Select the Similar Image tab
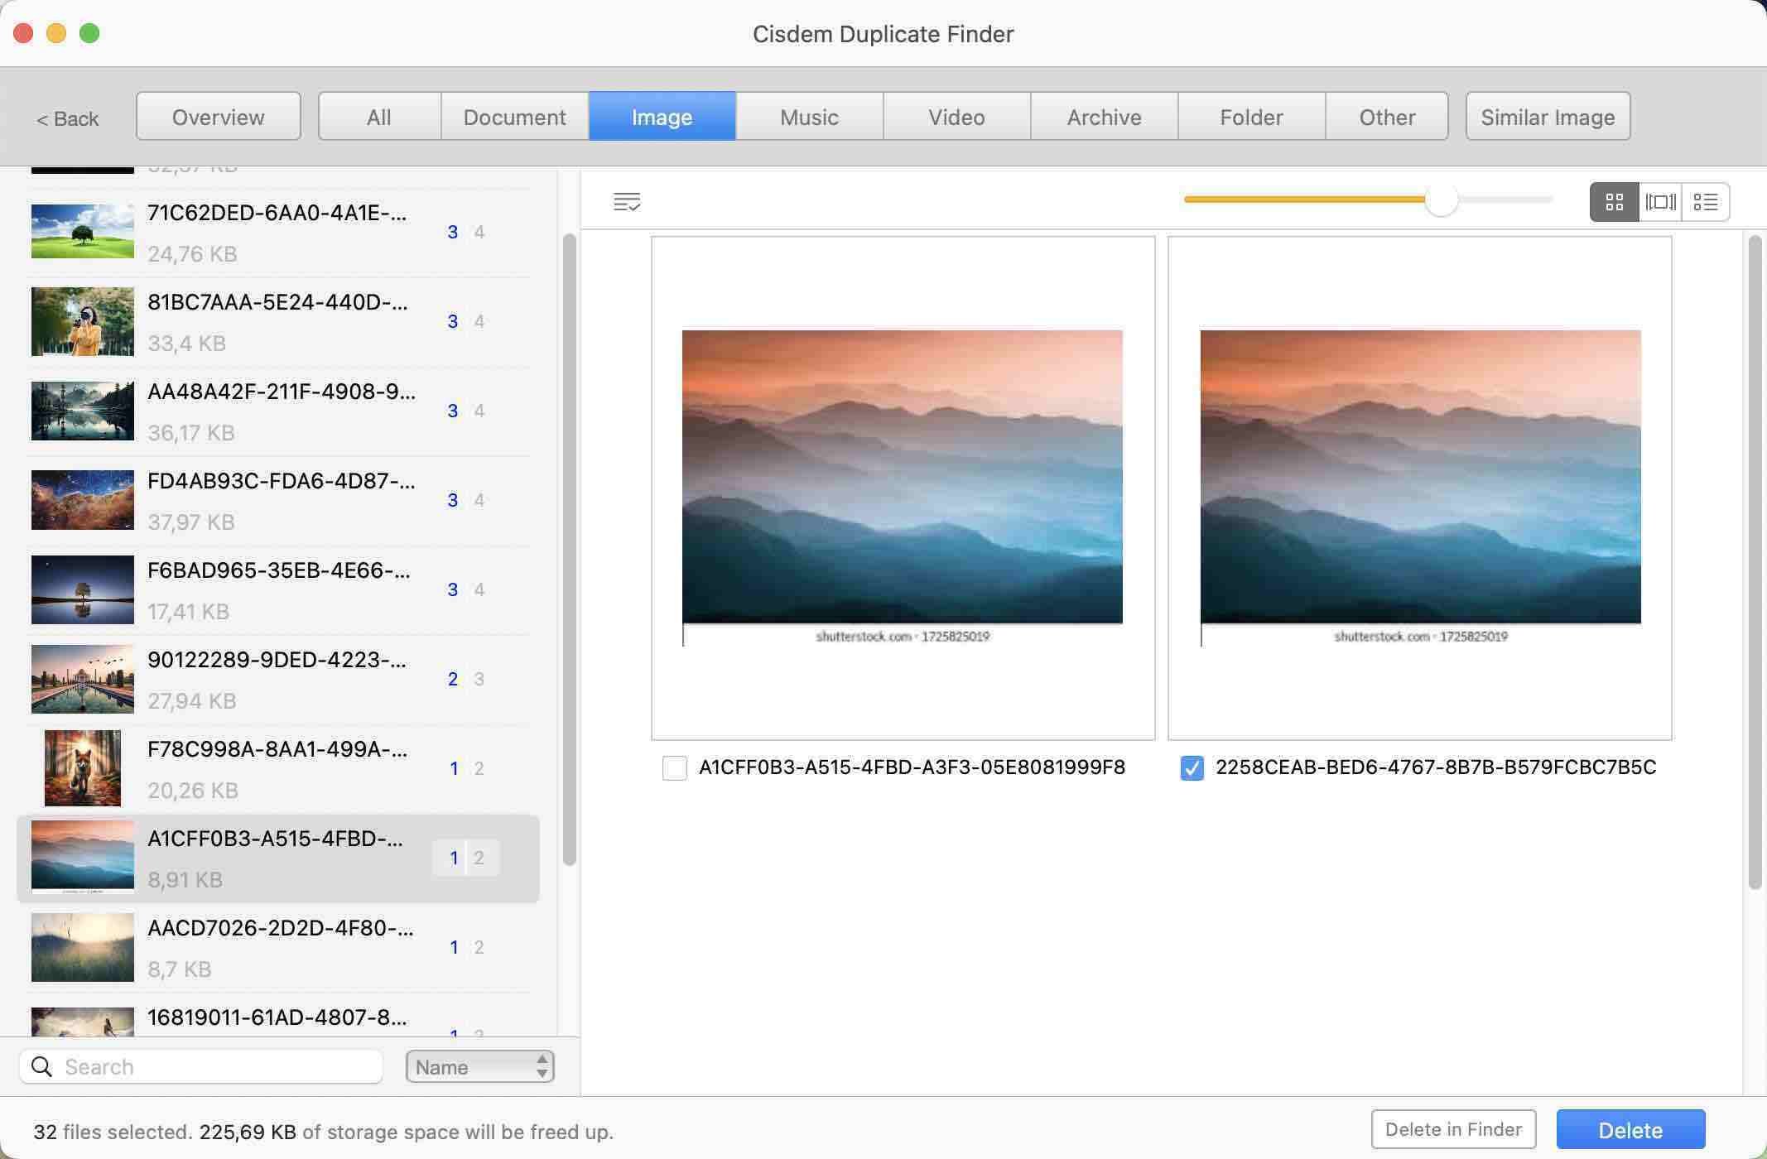The width and height of the screenshot is (1767, 1159). 1548,115
